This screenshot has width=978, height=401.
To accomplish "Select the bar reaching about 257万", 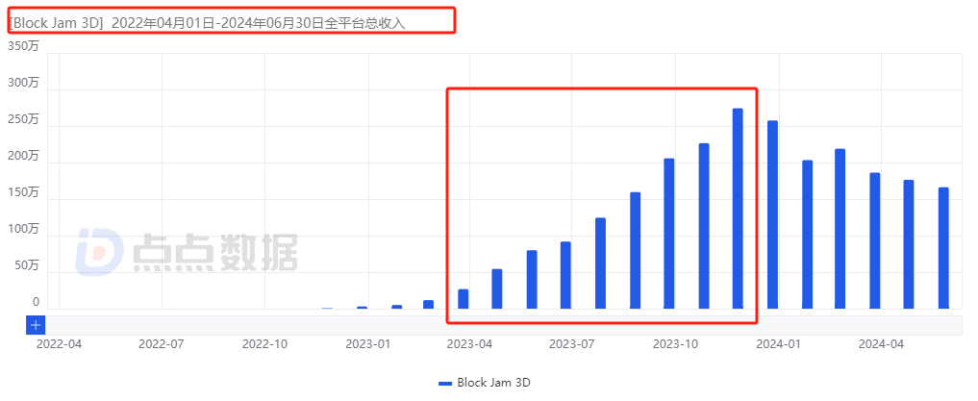I will point(772,214).
